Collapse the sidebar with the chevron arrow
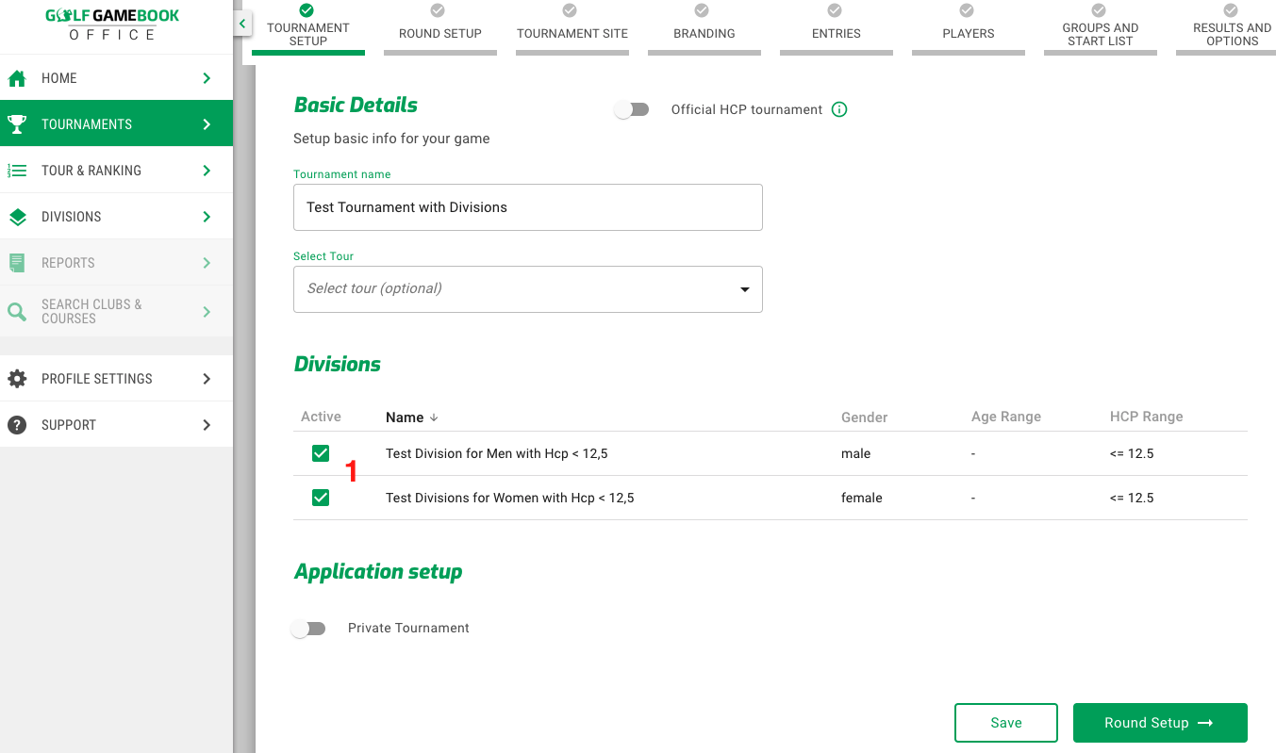This screenshot has height=753, width=1276. pyautogui.click(x=241, y=23)
